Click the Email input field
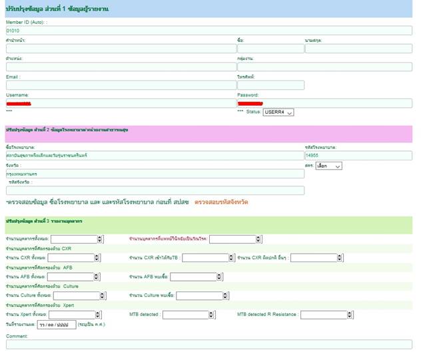Screen dimensions: 429x352 [120, 85]
